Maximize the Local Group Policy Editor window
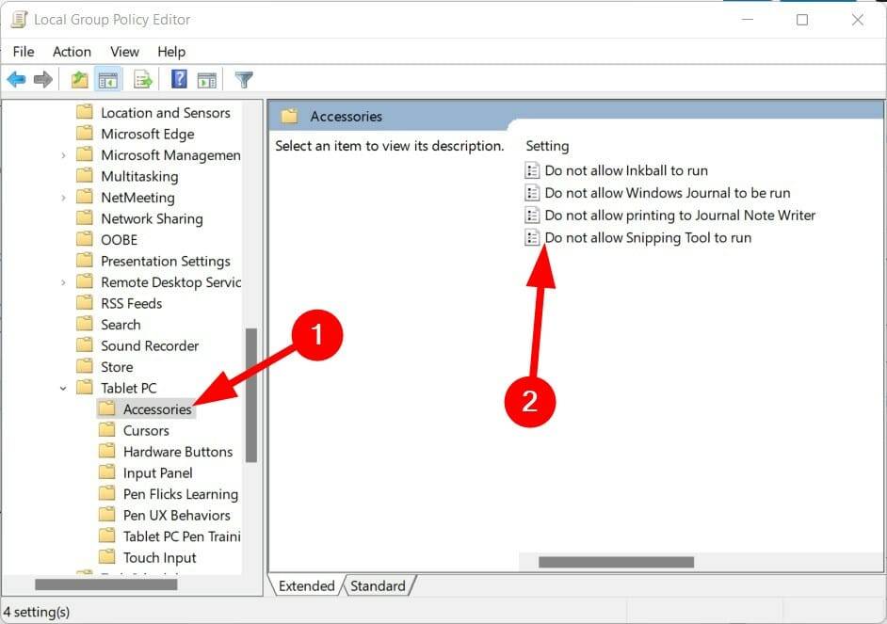This screenshot has height=624, width=887. coord(801,20)
